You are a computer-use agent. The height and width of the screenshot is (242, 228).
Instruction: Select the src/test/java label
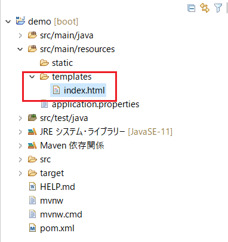point(64,118)
